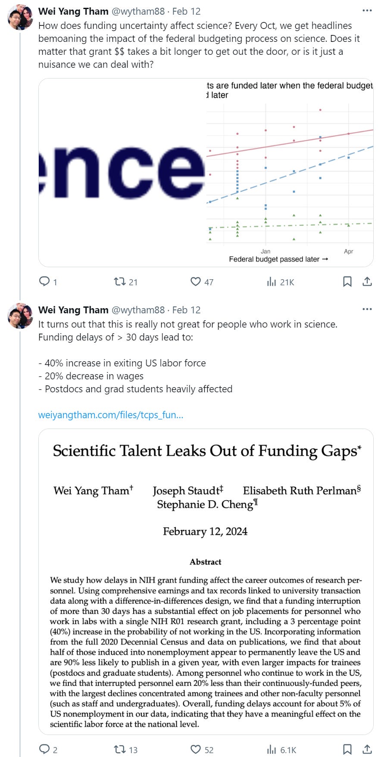This screenshot has height=757, width=381.
Task: Open the Scientific Talent Leaks paper image
Action: 206,581
